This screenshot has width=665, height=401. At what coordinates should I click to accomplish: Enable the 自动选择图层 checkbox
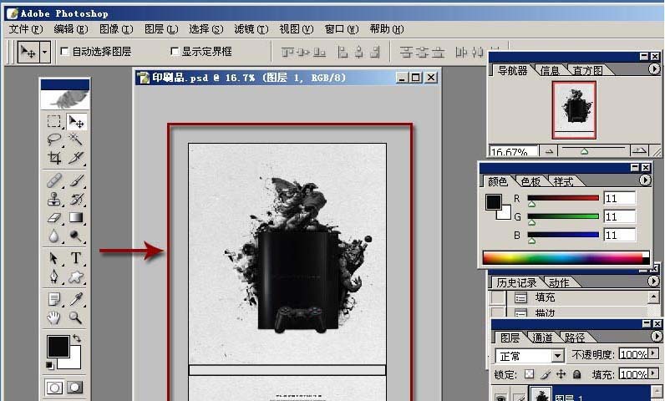(65, 51)
